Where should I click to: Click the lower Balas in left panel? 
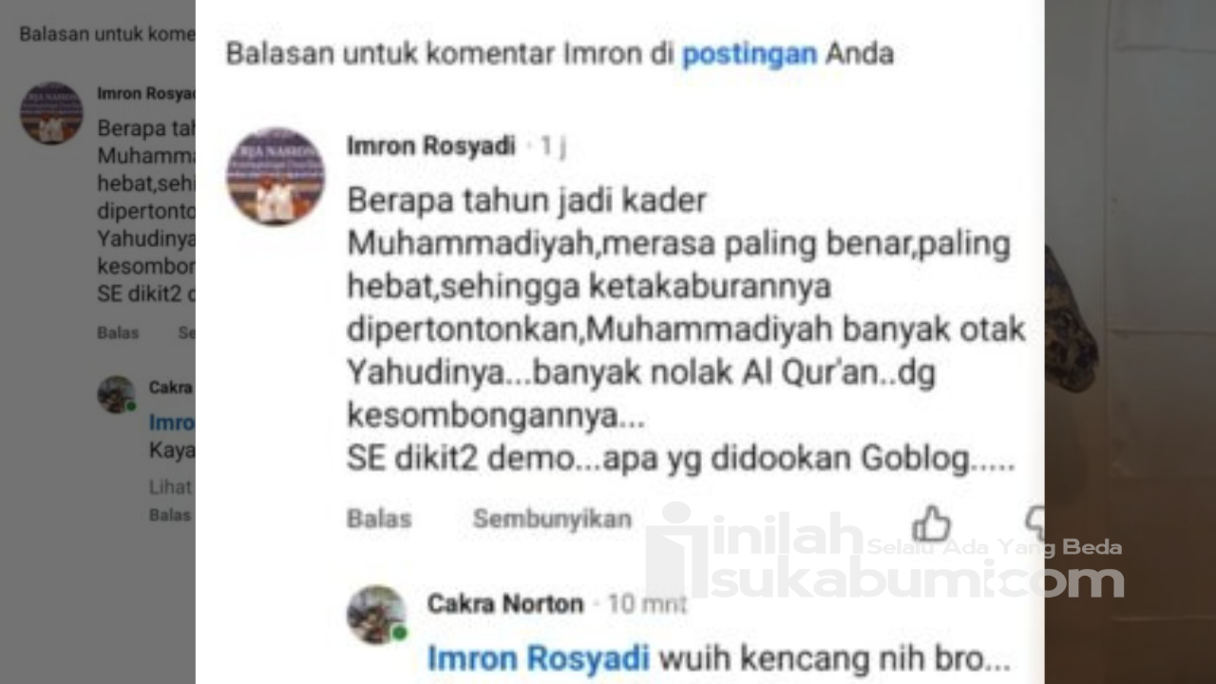coord(170,515)
